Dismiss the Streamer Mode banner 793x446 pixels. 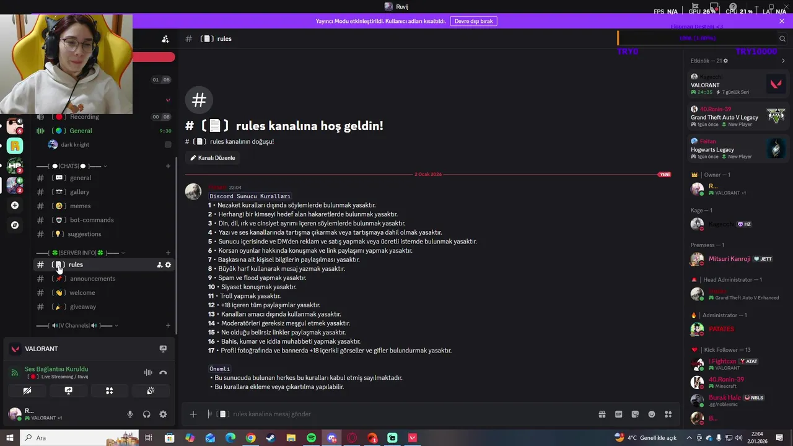point(782,21)
